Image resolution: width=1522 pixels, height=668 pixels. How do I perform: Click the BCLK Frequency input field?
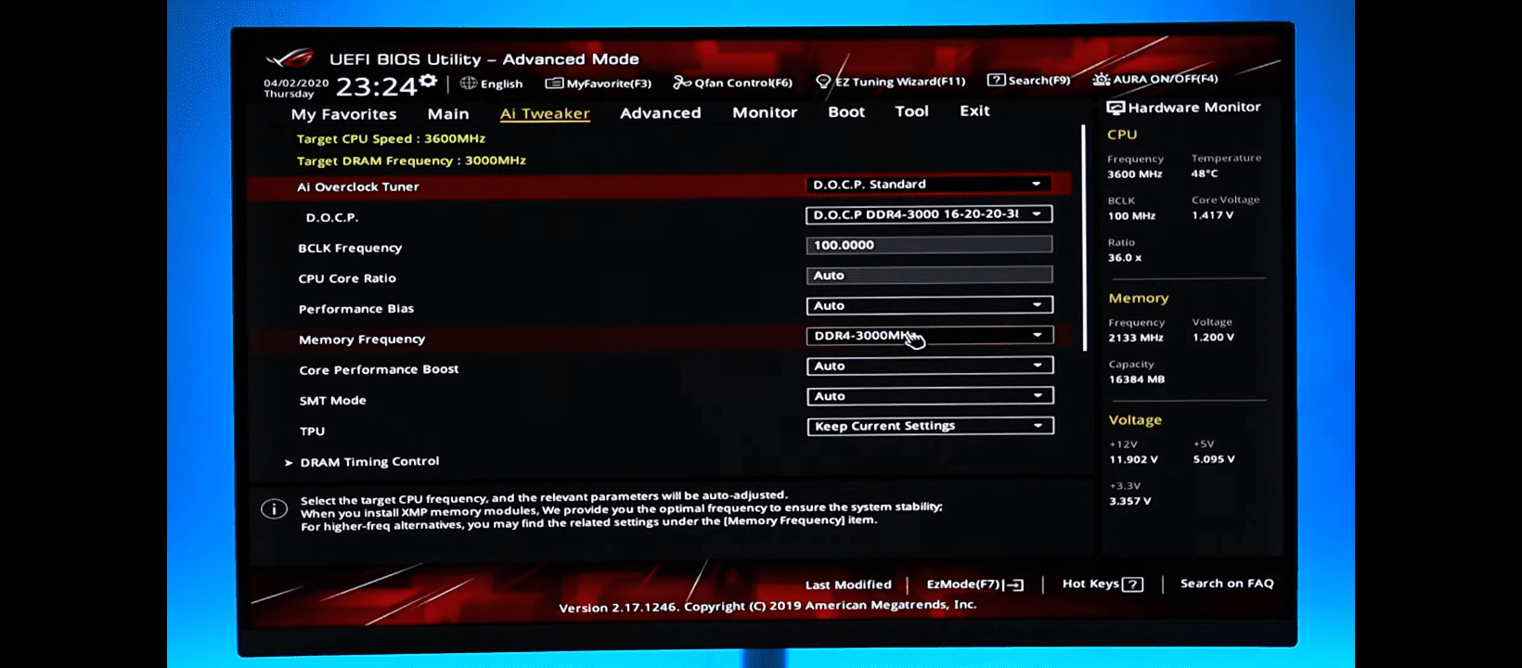(x=929, y=245)
